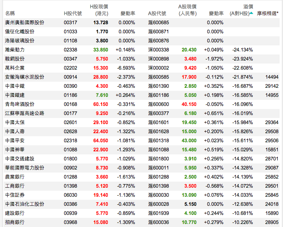Select H-share code 00914
Image resolution: width=283 pixels, height=227 pixels.
pyautogui.click(x=70, y=77)
